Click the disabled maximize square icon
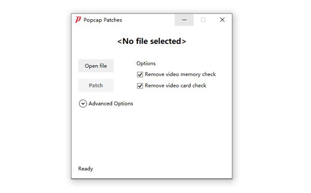The width and height of the screenshot is (311, 193). point(203,20)
